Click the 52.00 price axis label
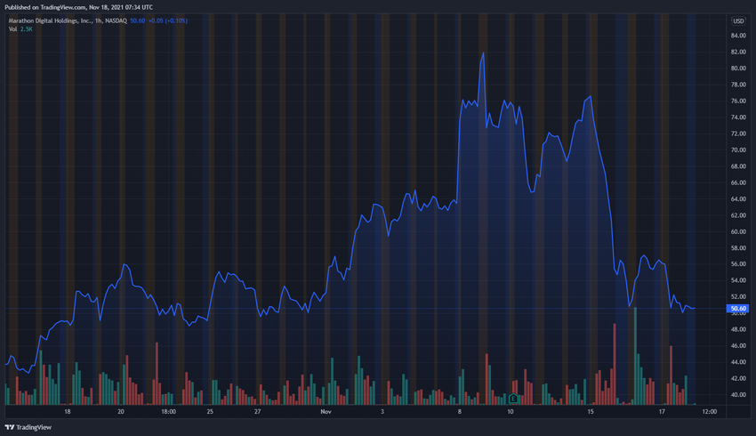The width and height of the screenshot is (756, 436). pyautogui.click(x=738, y=297)
